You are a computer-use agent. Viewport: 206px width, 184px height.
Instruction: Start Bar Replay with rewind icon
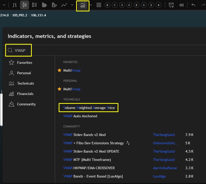click(x=181, y=5)
